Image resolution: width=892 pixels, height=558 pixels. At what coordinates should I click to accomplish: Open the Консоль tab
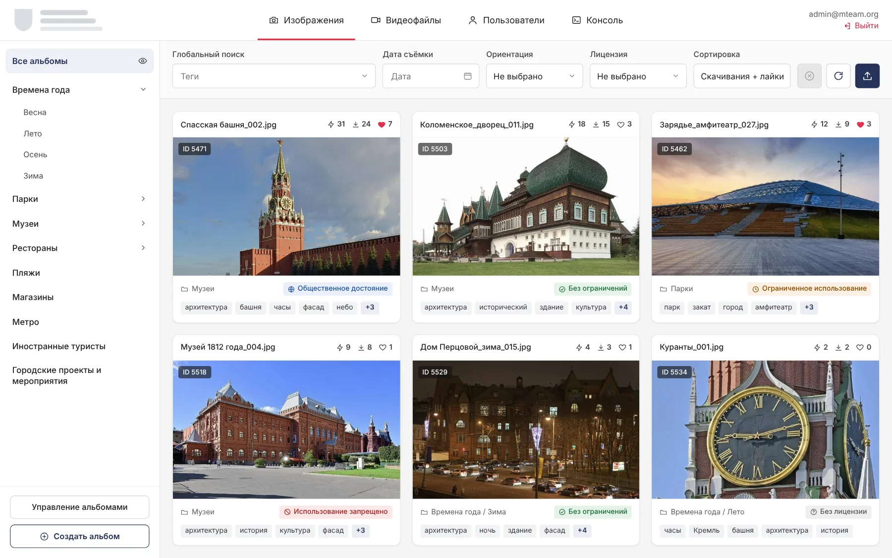(598, 20)
